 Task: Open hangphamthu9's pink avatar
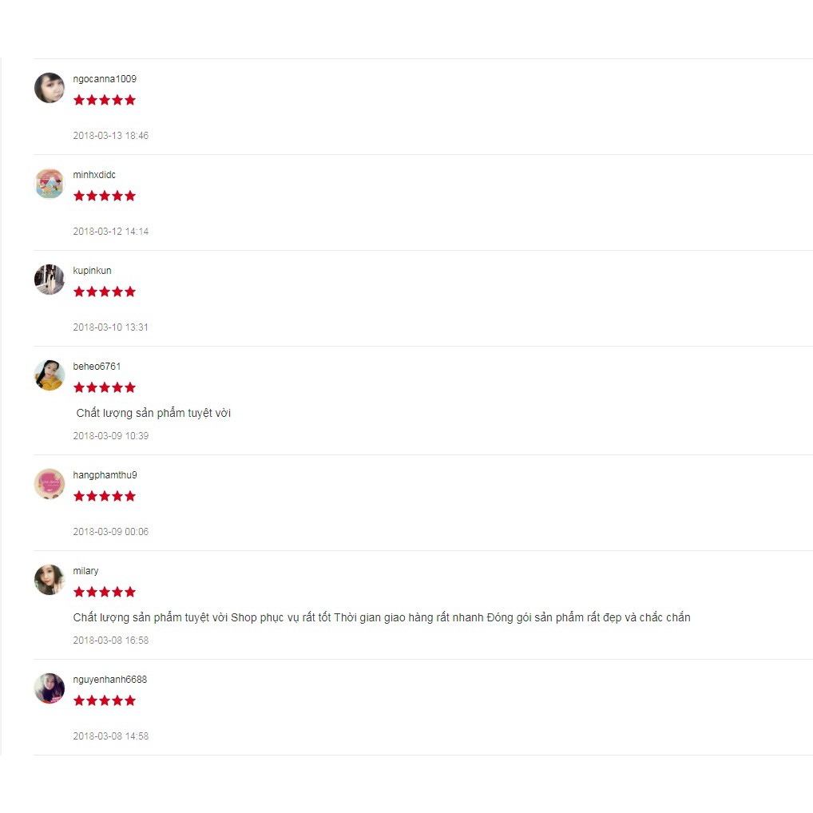(x=50, y=484)
